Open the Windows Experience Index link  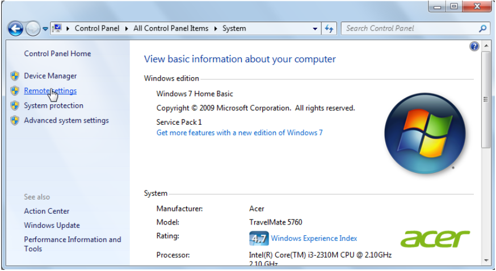pyautogui.click(x=314, y=238)
